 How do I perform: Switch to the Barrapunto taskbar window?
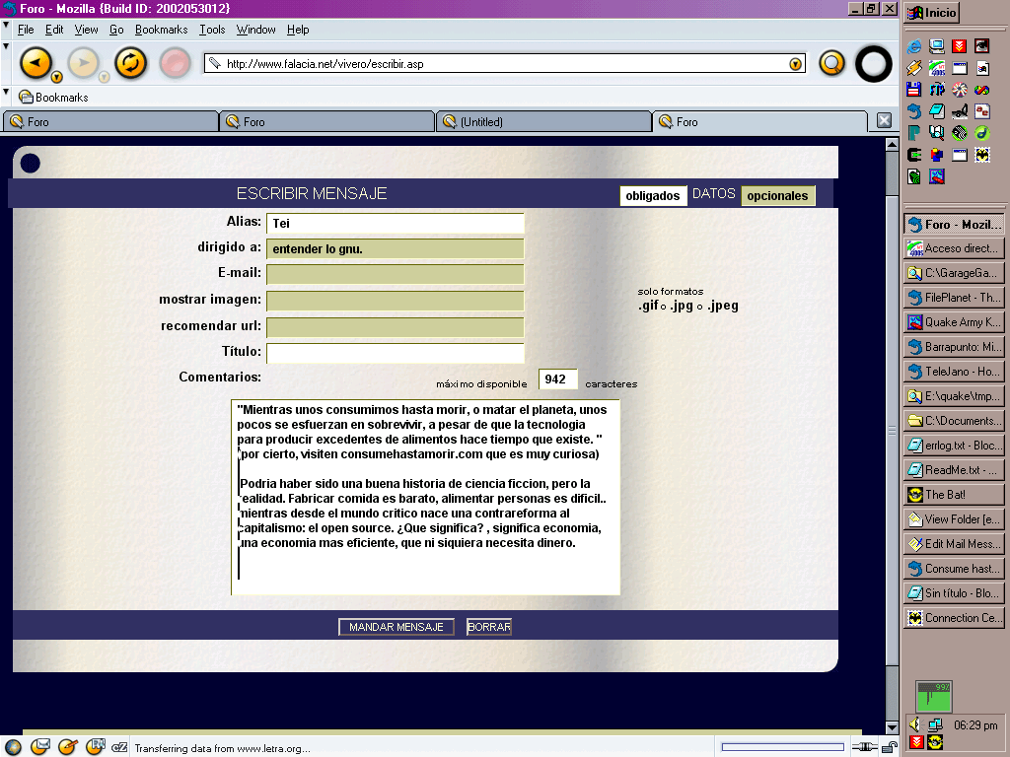tap(954, 347)
